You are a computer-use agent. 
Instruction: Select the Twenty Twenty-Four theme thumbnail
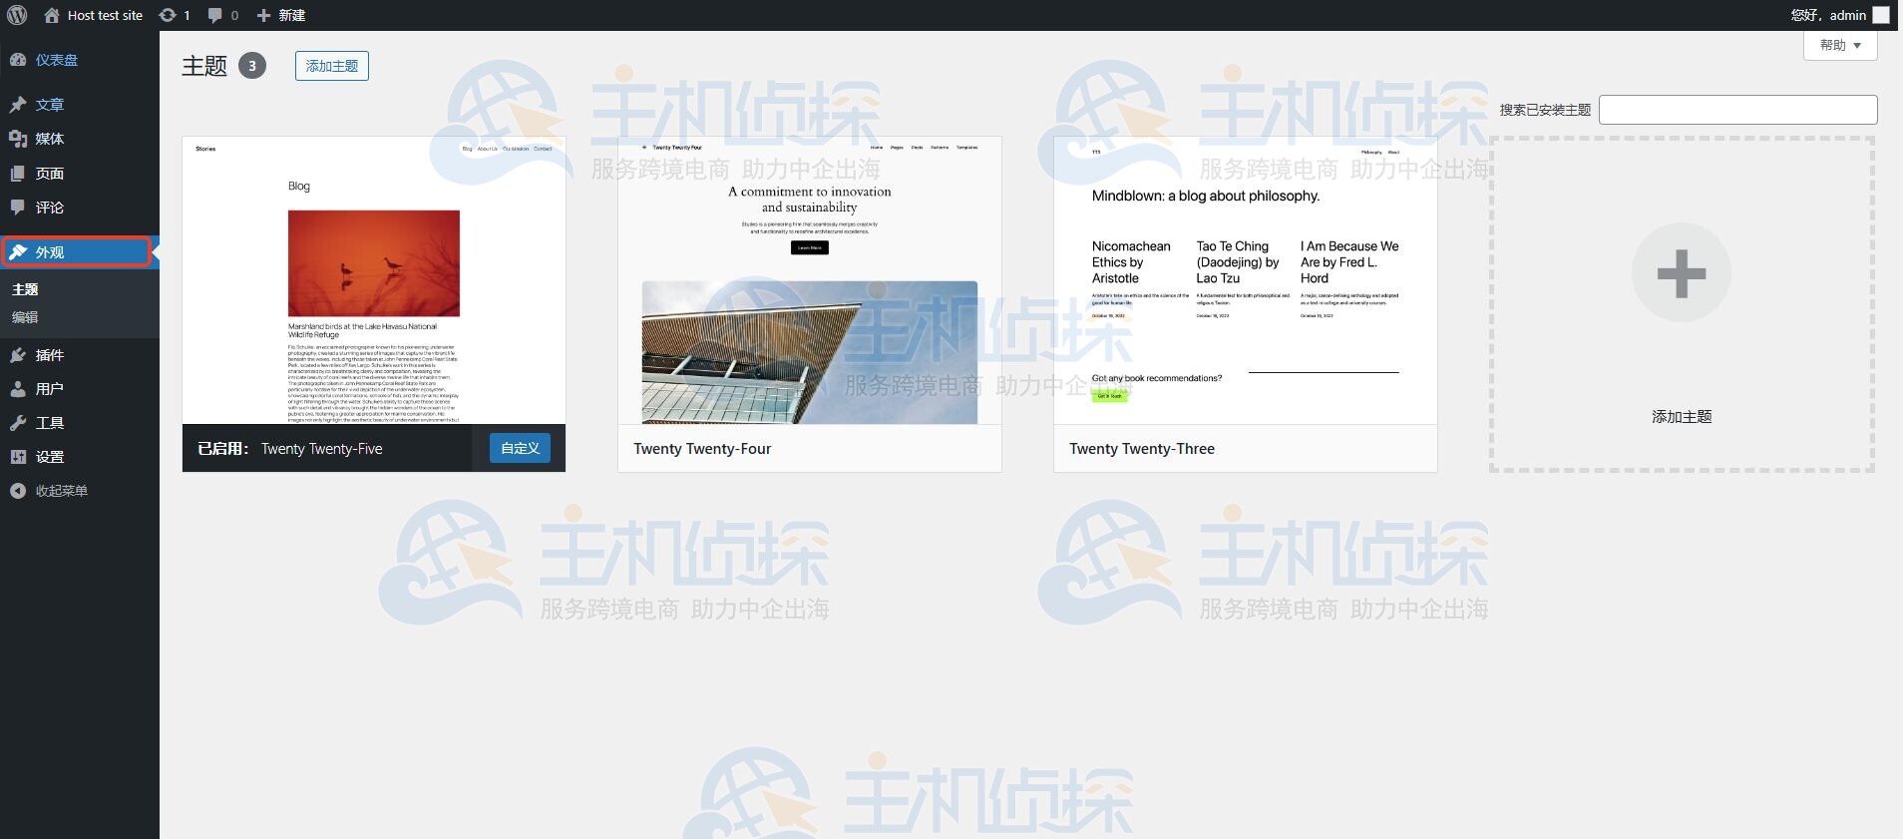tap(809, 281)
